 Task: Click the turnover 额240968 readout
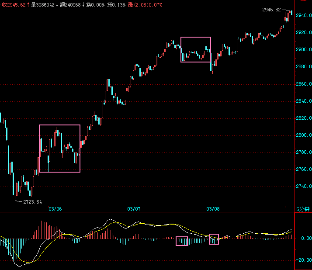coord(70,4)
